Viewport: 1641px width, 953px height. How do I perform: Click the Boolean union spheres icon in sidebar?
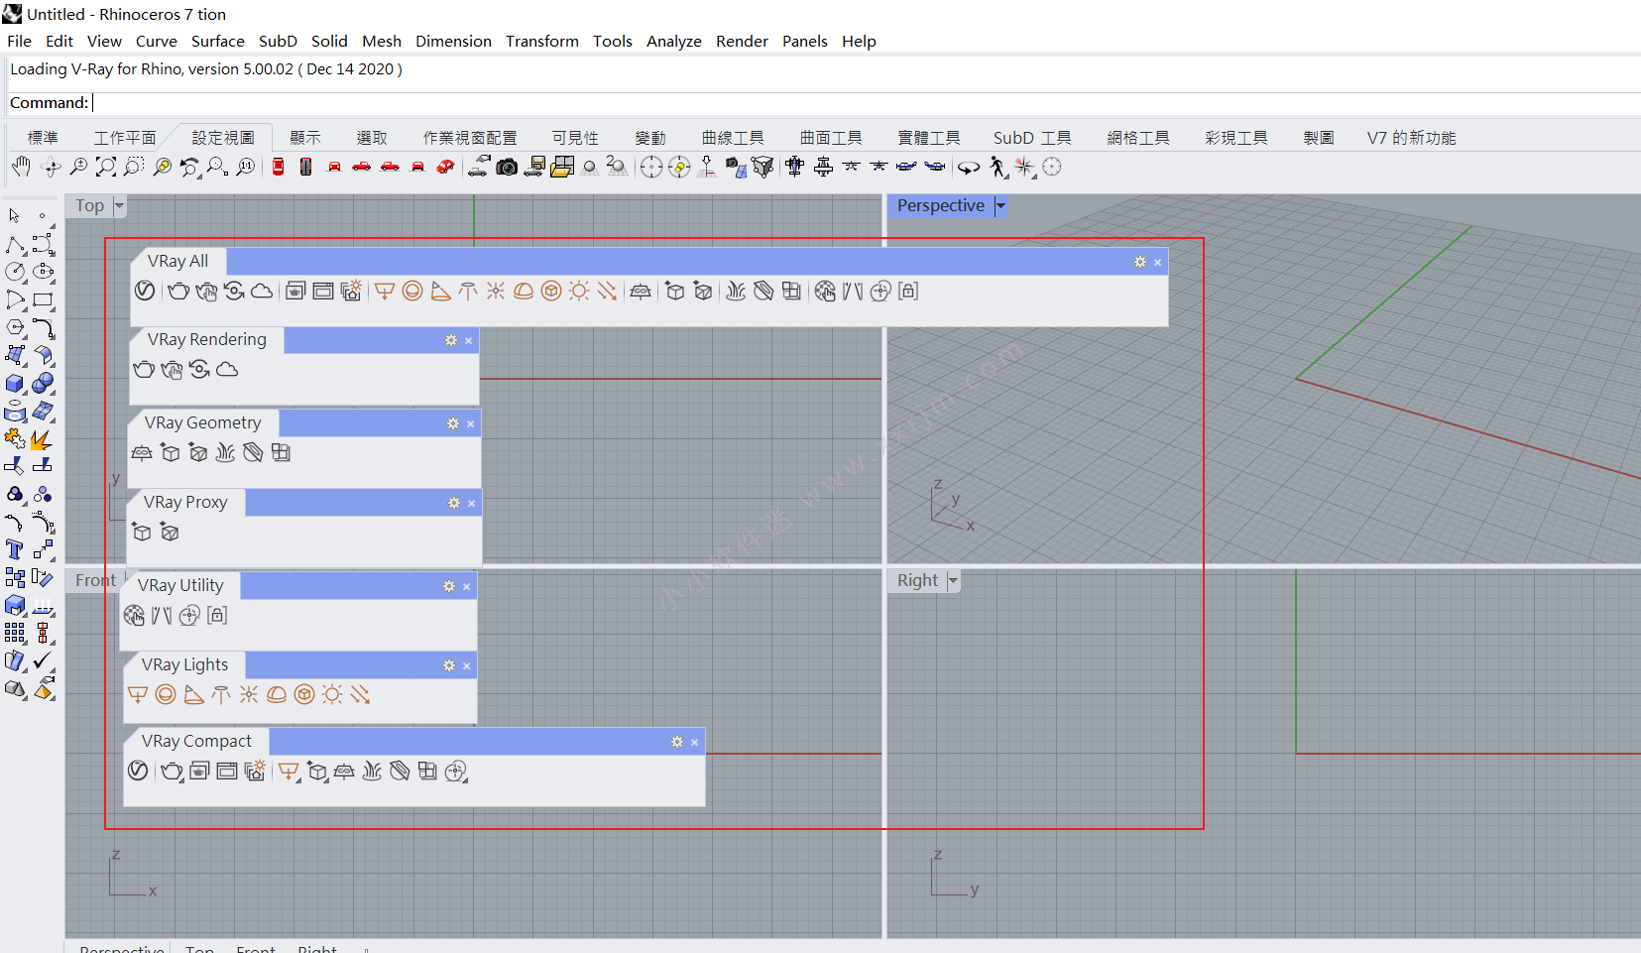43,384
